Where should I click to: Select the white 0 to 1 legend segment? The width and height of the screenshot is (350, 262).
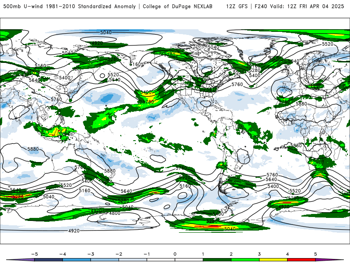tap(189, 260)
